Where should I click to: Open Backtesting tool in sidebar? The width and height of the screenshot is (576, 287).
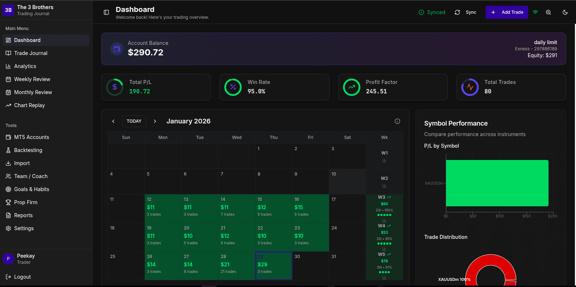[28, 150]
